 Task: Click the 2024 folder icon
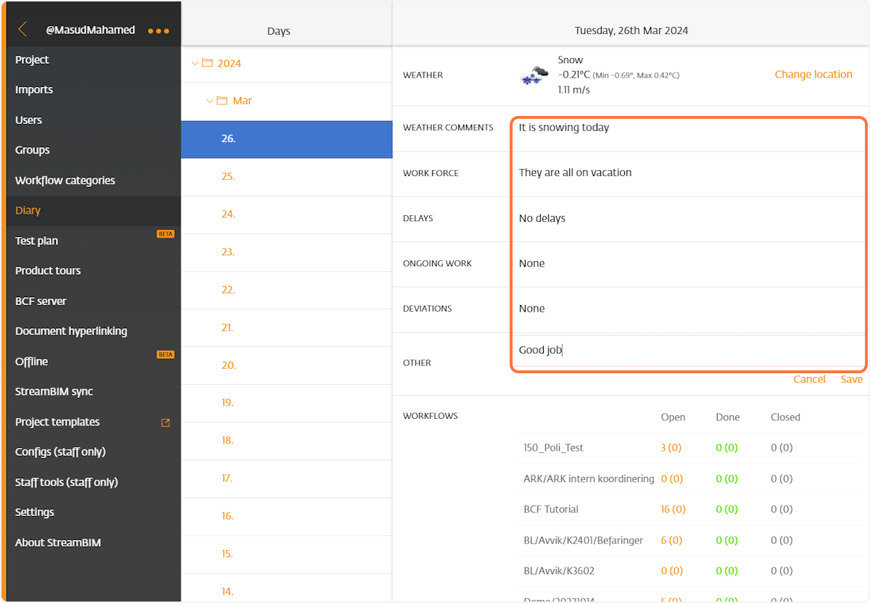pos(207,63)
